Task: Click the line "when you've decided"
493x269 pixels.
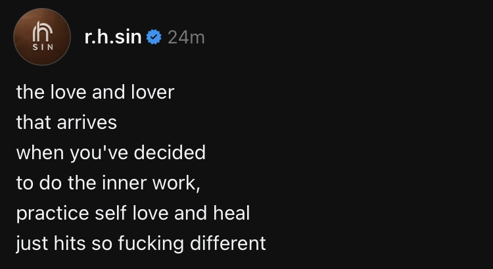Action: click(110, 153)
